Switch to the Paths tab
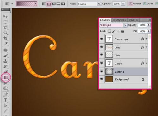Viewport: 158px width, 116px height. (x=133, y=20)
